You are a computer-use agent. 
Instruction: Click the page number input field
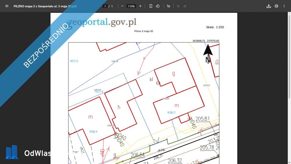click(105, 6)
